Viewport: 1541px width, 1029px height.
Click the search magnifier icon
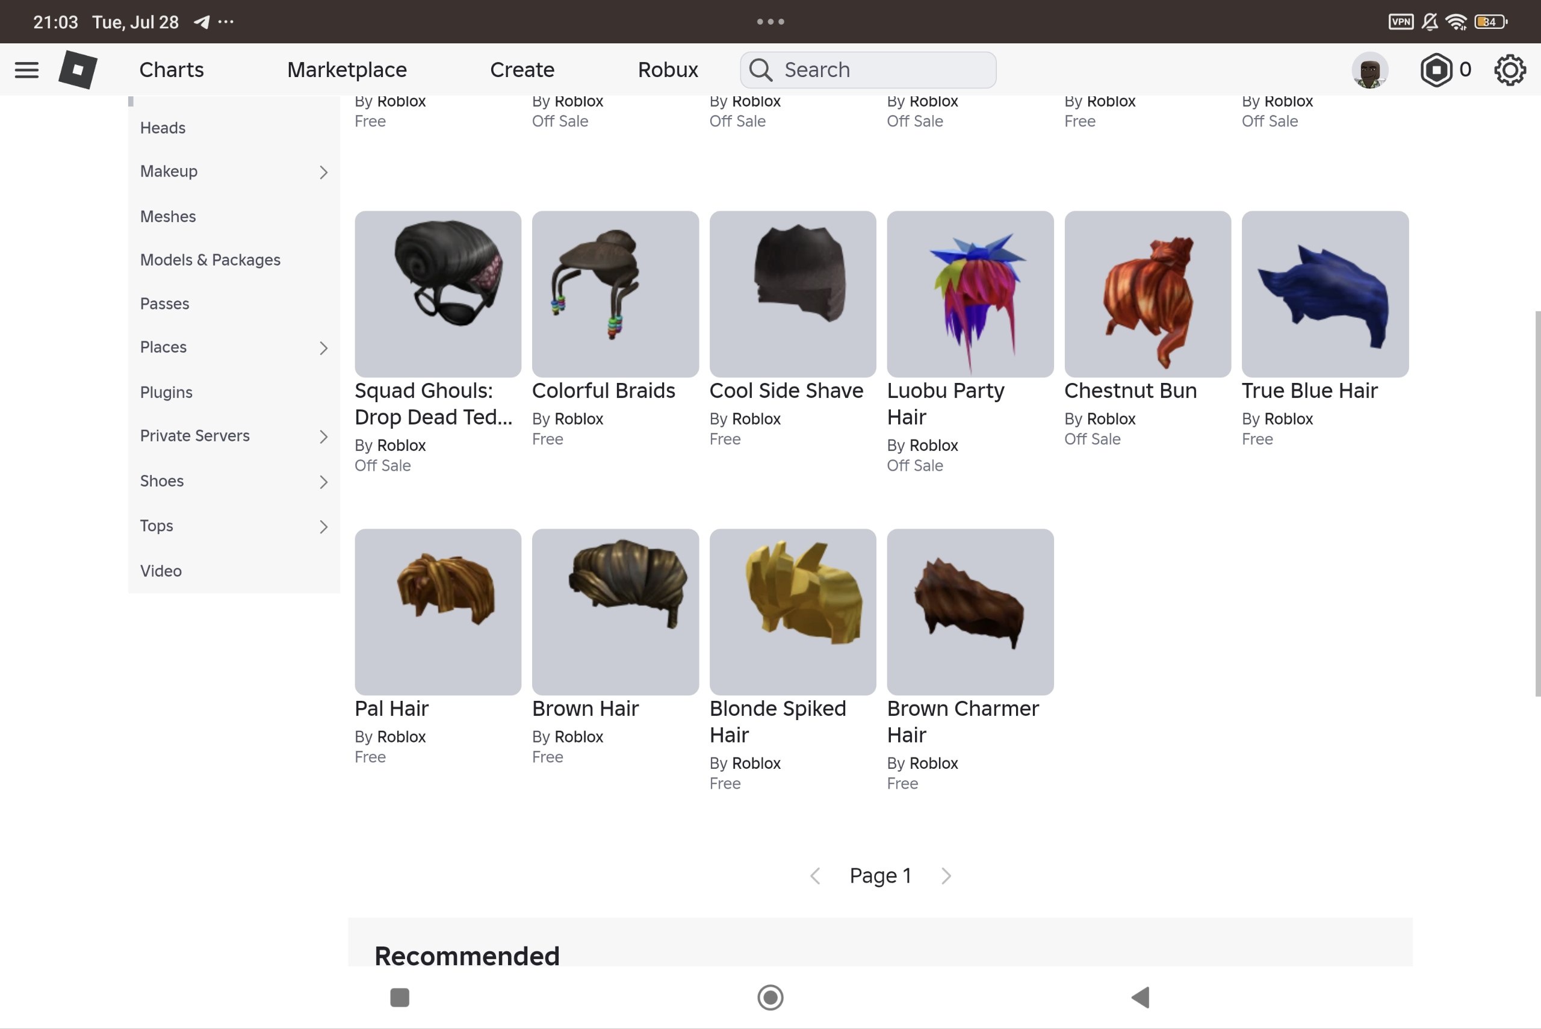[761, 70]
